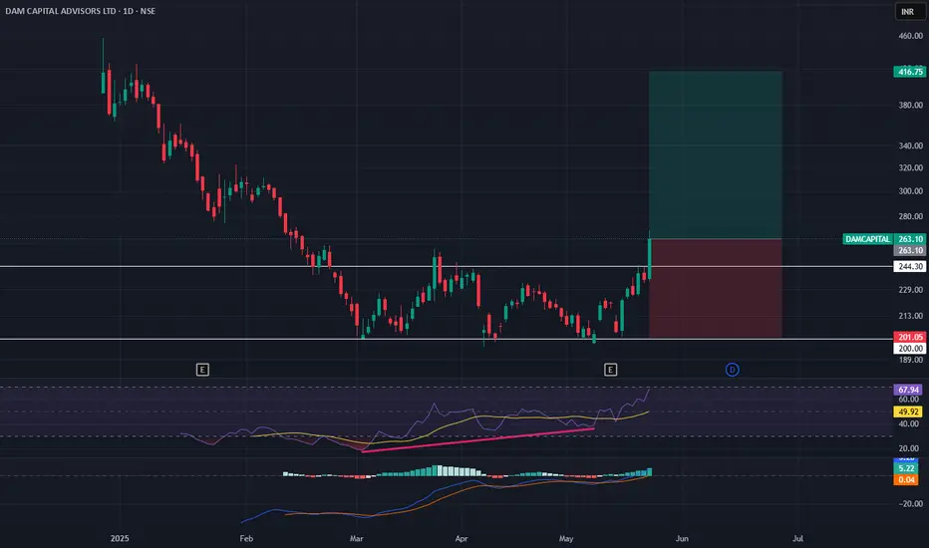Click the 416.75 target price label
The height and width of the screenshot is (548, 929).
(x=909, y=72)
